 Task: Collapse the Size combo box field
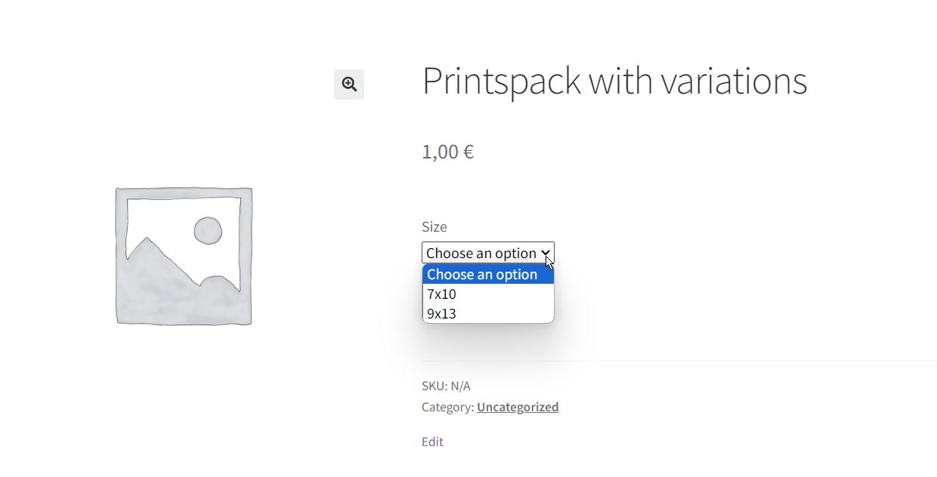tap(488, 253)
